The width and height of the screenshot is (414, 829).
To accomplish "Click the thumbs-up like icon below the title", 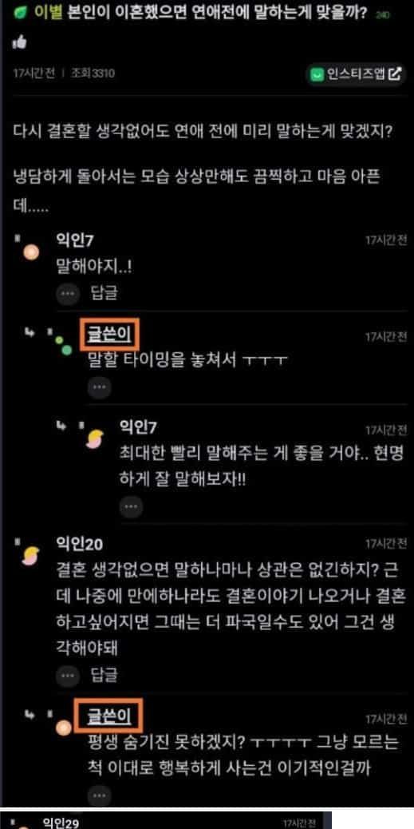I will (19, 43).
